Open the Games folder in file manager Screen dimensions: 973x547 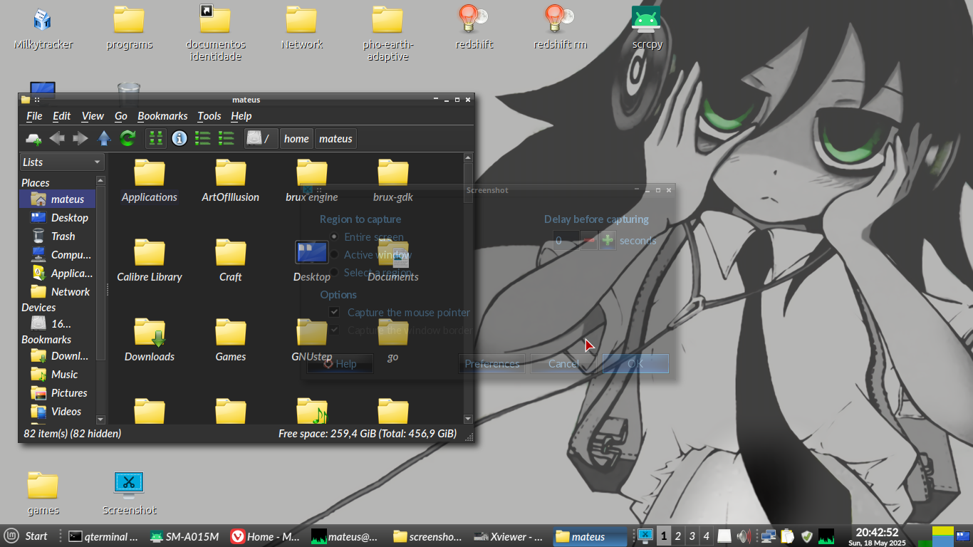click(231, 340)
